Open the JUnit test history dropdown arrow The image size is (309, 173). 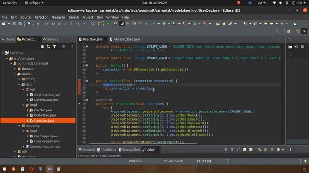pos(283,149)
